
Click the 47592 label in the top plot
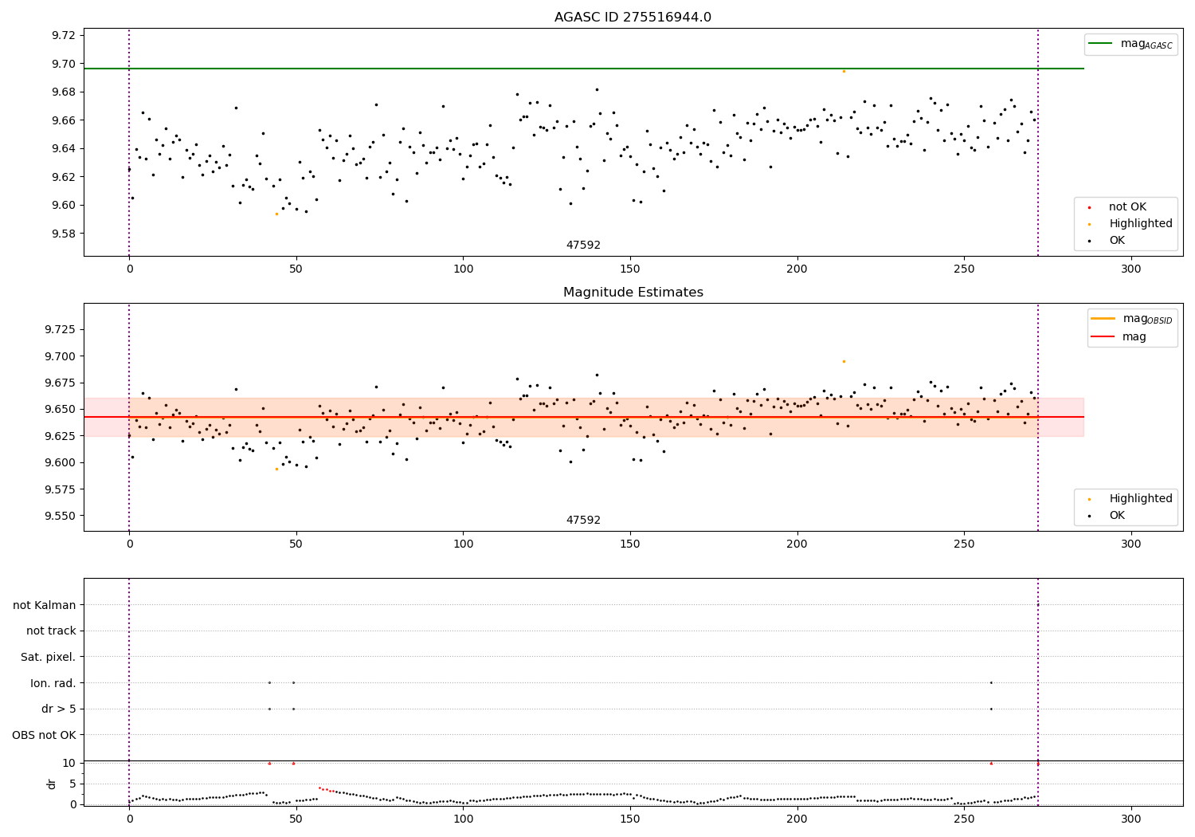(583, 246)
